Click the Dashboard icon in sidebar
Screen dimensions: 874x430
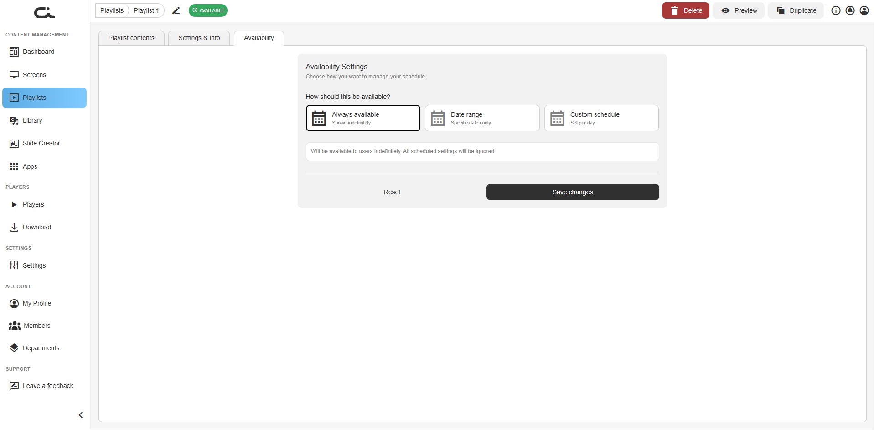14,52
